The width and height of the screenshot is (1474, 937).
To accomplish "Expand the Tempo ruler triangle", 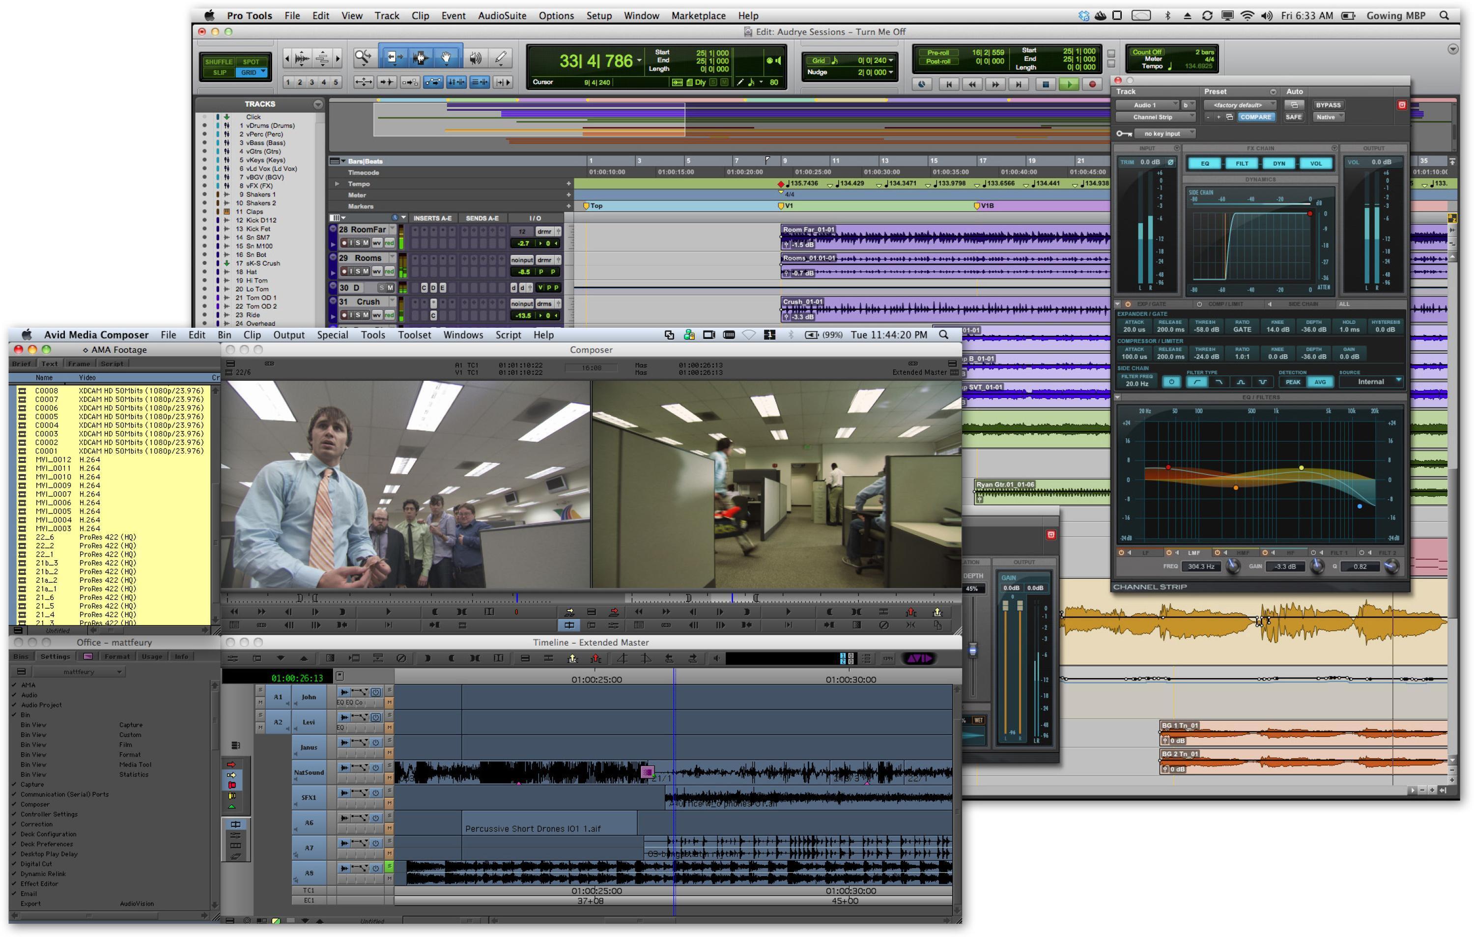I will coord(337,184).
